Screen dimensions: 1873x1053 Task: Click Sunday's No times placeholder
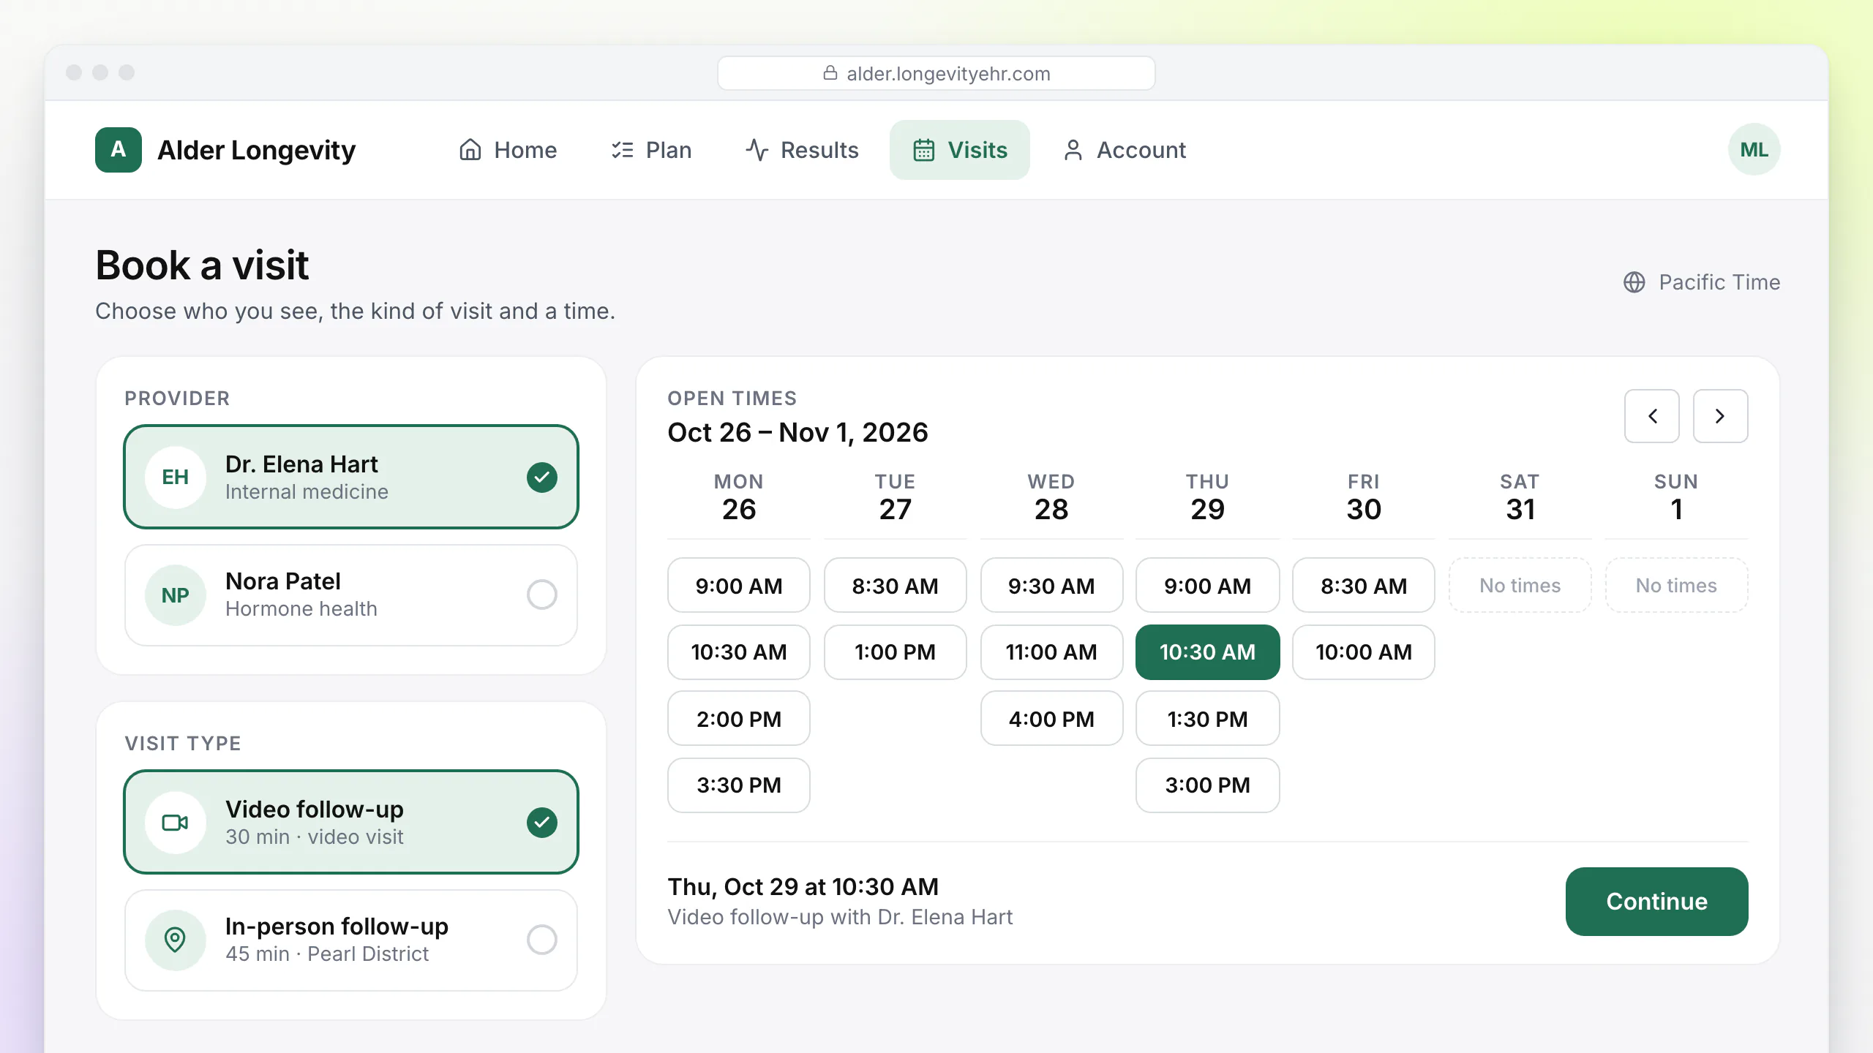[x=1676, y=586]
